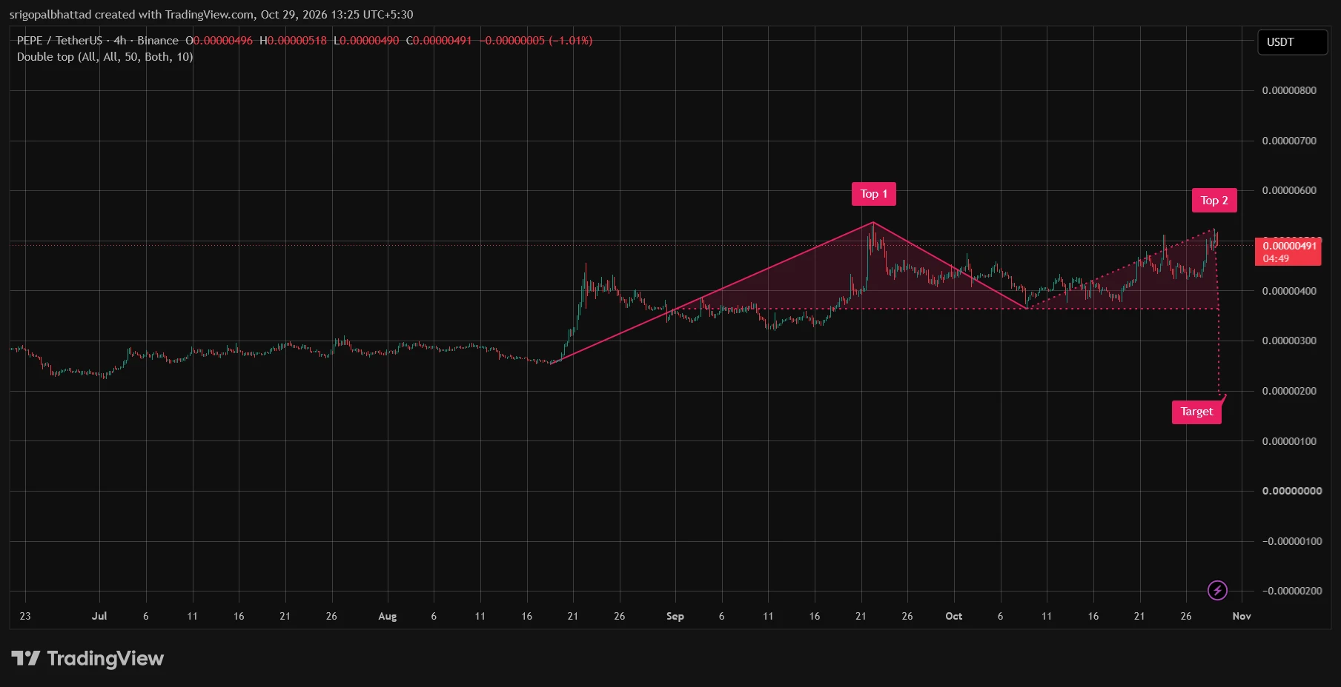Select the Top 2 pattern label

pos(1214,201)
